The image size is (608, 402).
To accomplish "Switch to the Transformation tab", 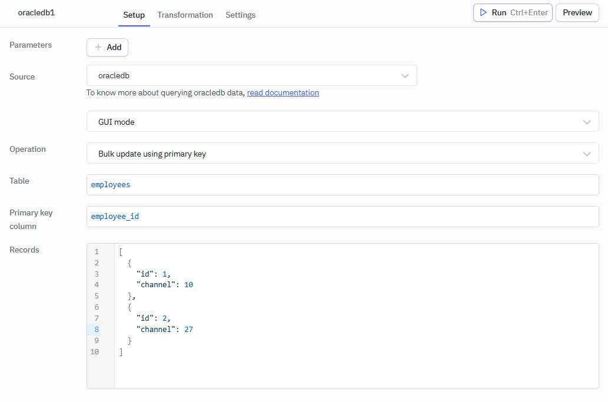I will point(185,15).
